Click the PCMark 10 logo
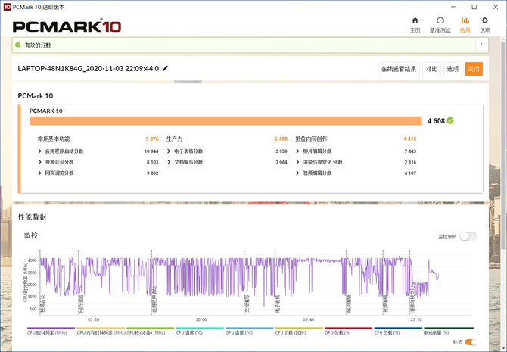Viewport: 507px width, 352px height. [x=67, y=26]
